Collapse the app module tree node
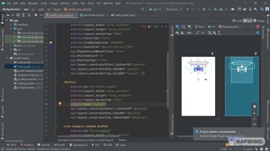 (x=7, y=20)
